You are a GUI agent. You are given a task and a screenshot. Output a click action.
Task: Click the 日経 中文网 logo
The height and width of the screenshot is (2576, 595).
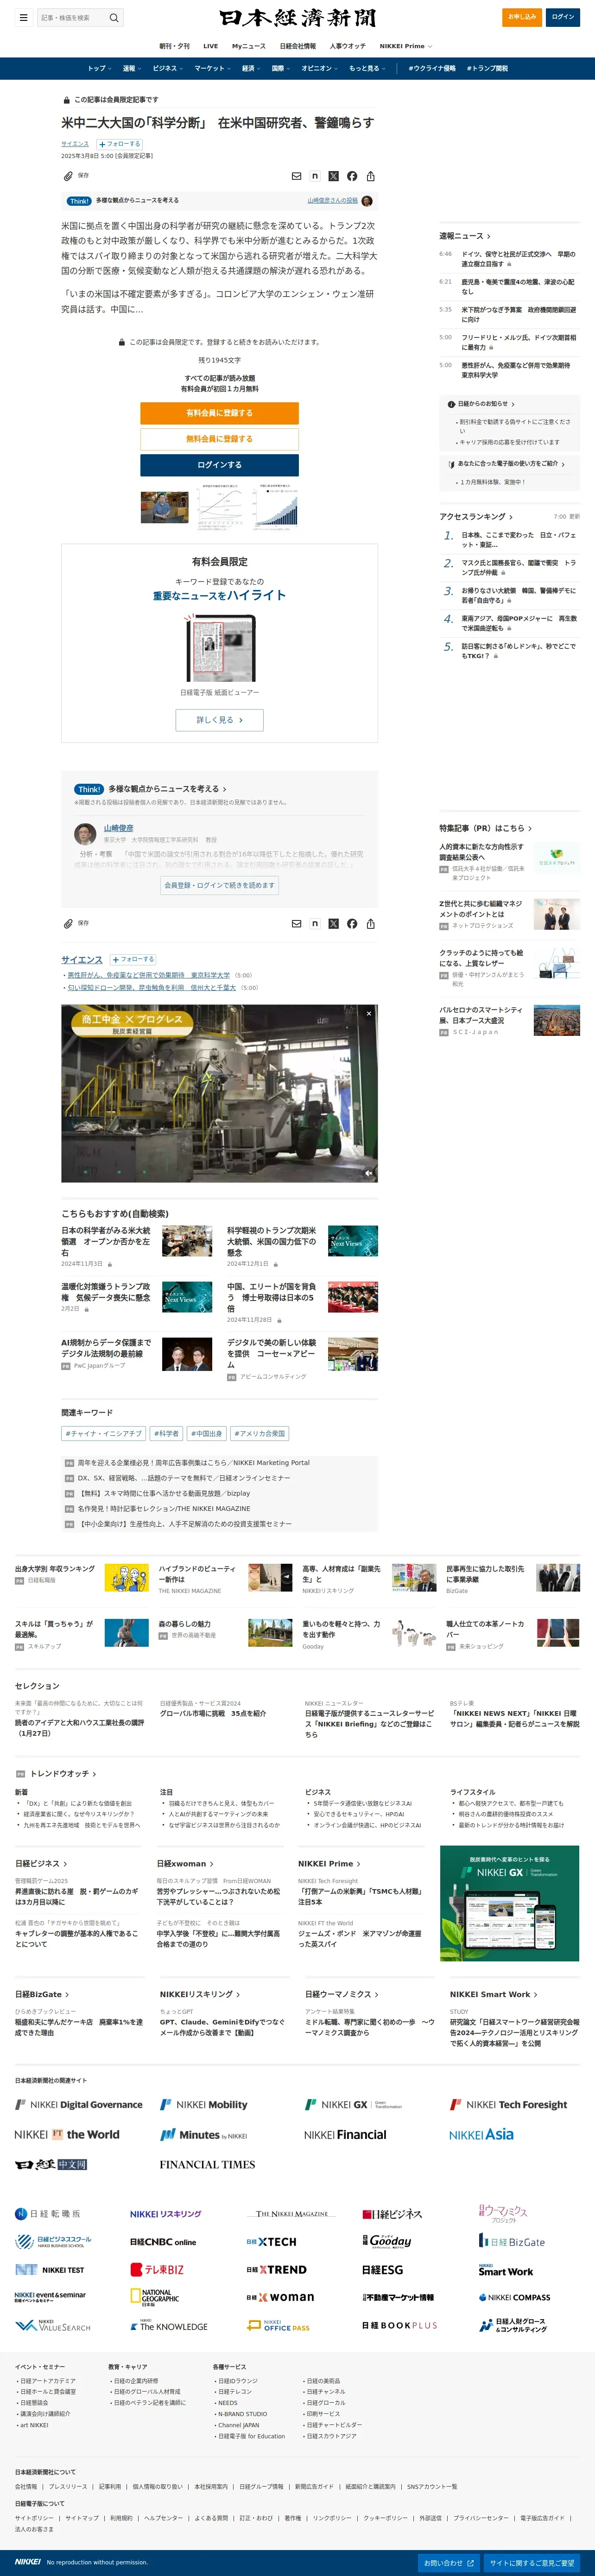point(51,2164)
